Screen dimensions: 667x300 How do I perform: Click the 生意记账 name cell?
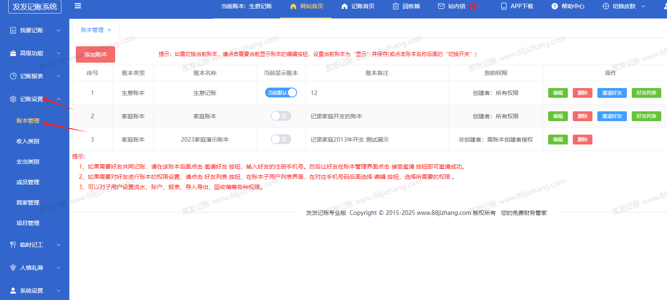click(205, 93)
